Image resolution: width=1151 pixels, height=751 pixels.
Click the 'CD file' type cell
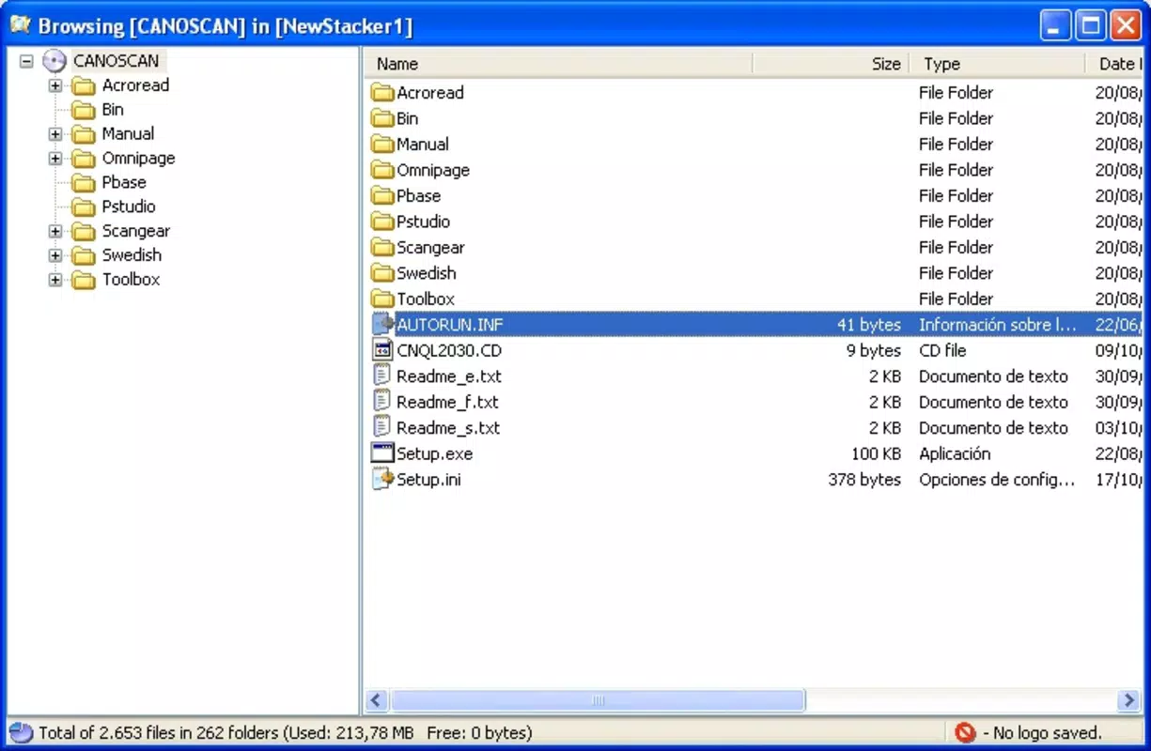(x=942, y=350)
